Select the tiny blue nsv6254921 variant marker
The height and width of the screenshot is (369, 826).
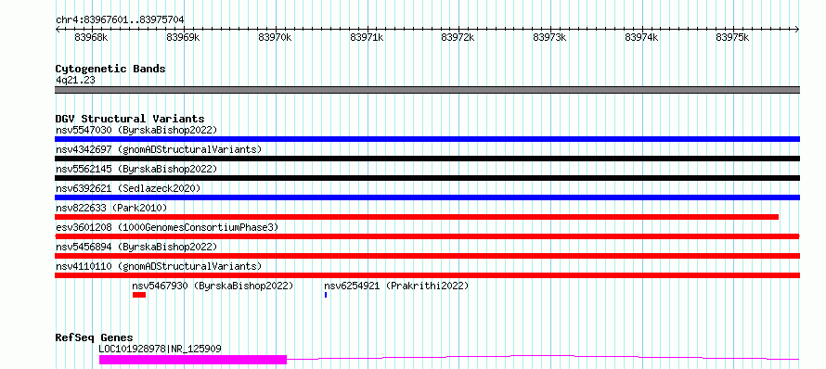pos(326,295)
